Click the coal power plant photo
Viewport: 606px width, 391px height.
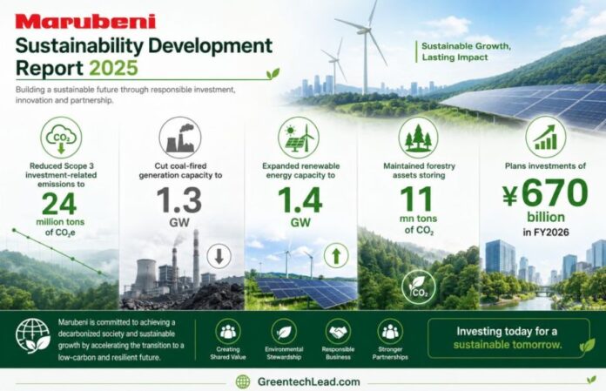182,271
